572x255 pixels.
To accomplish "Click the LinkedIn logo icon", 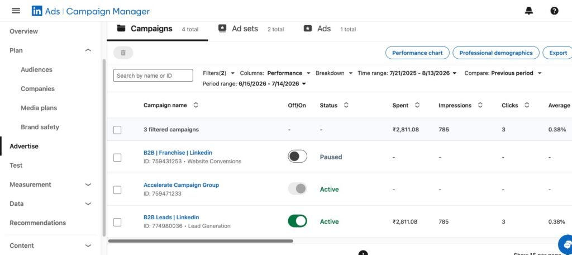I will pyautogui.click(x=37, y=11).
